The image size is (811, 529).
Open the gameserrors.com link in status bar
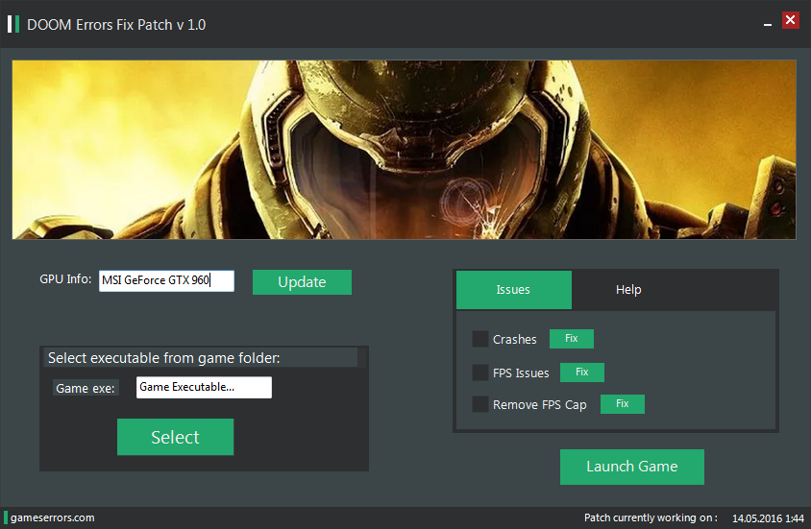pyautogui.click(x=52, y=517)
